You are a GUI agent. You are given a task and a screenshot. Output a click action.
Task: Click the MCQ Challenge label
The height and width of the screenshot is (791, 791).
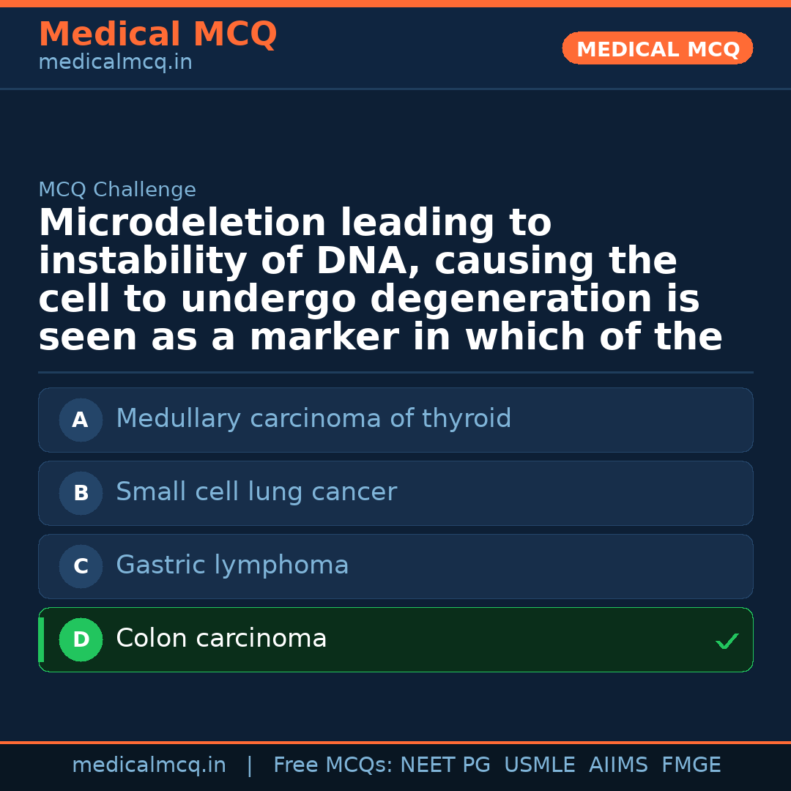tap(117, 190)
